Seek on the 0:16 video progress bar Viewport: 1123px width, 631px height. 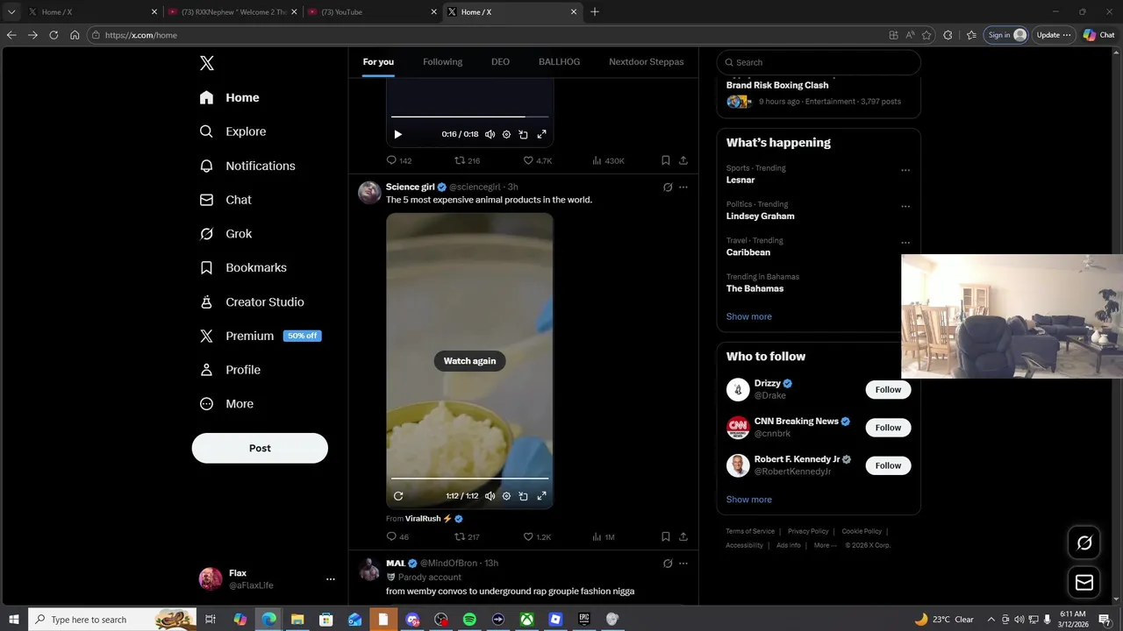click(469, 117)
